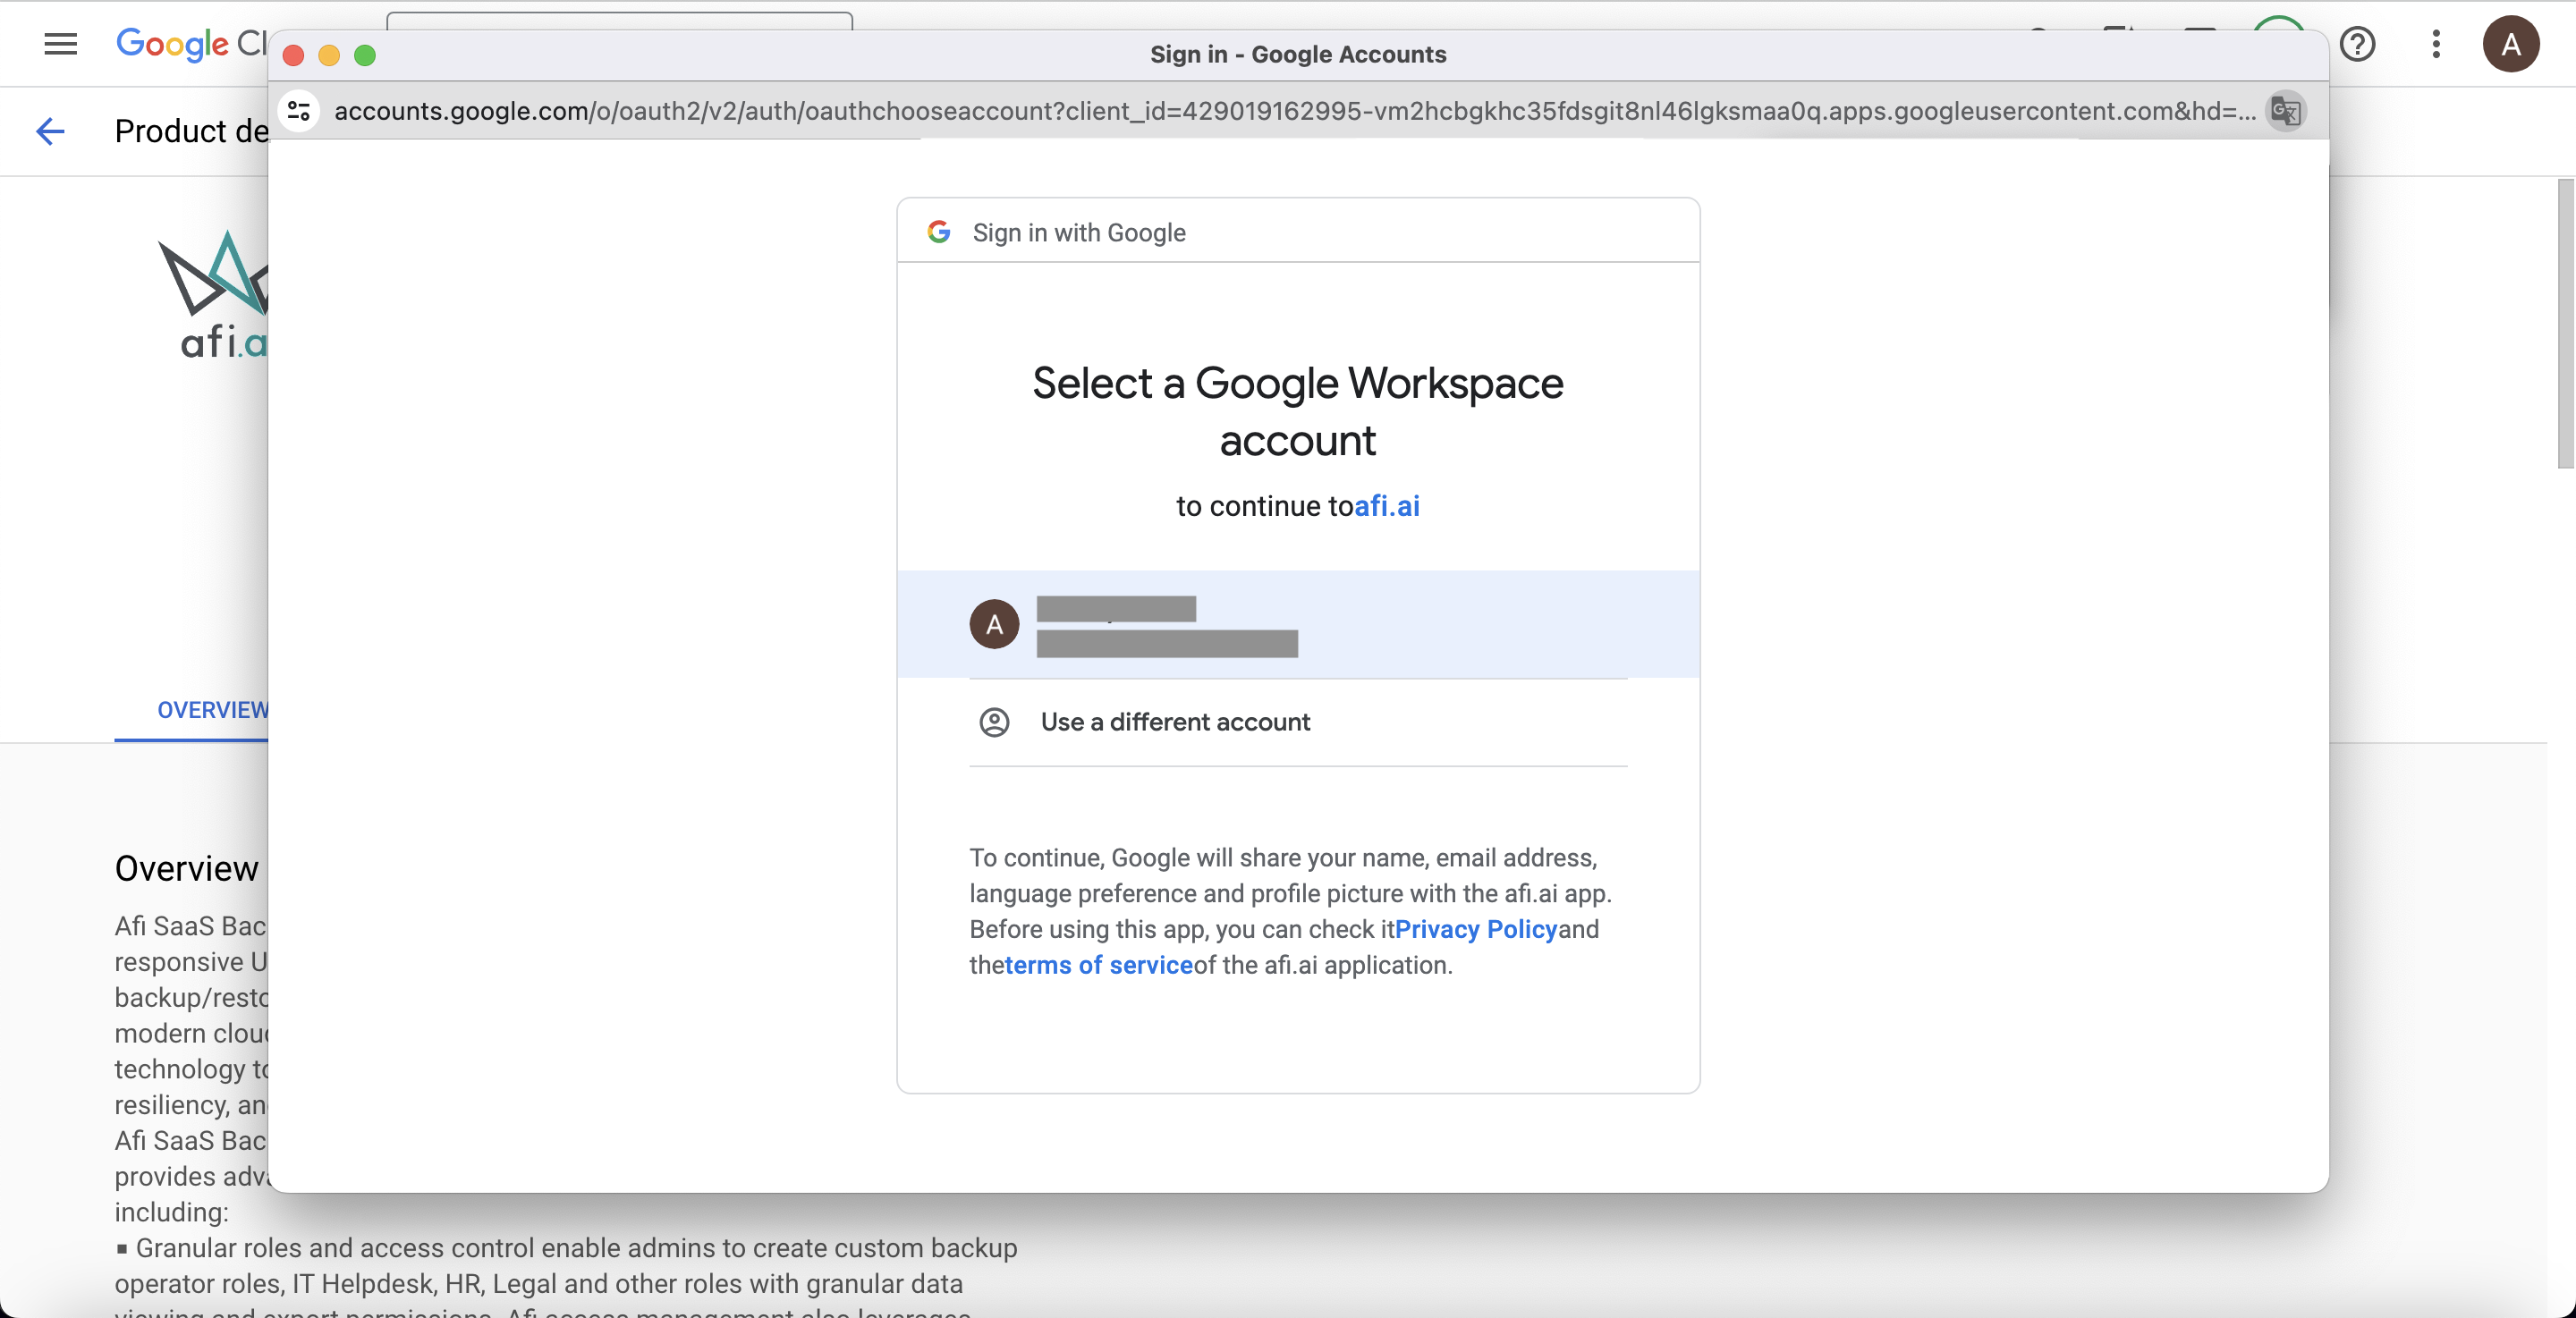The width and height of the screenshot is (2576, 1318).
Task: Click the back arrow beside Product details
Action: point(50,131)
